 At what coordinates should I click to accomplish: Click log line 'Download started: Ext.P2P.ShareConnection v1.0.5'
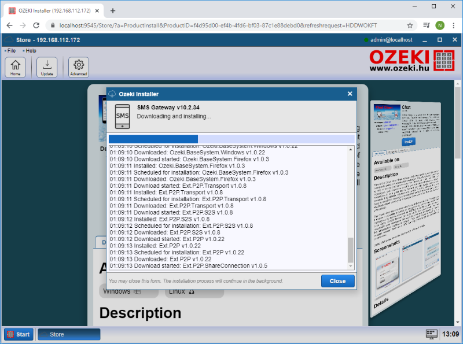tap(189, 266)
